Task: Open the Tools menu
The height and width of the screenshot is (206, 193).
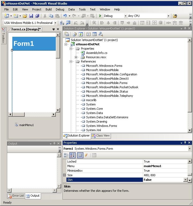Action: pos(82,9)
